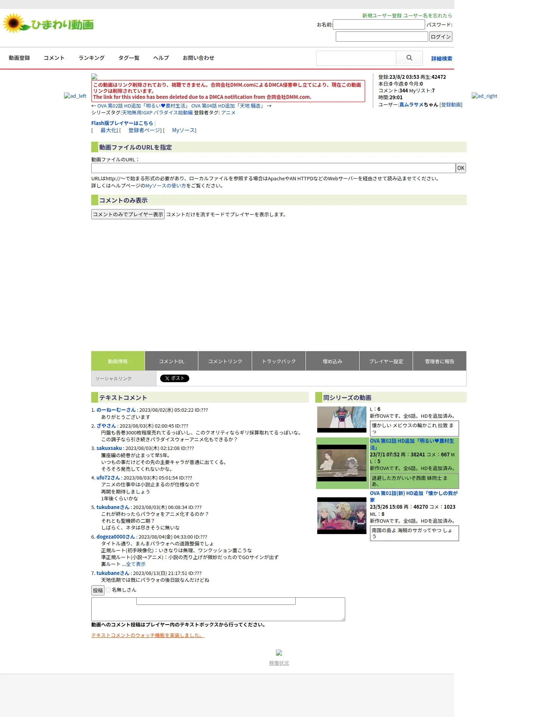558x717 pixels.
Task: Click the magnifier search button
Action: (x=409, y=58)
